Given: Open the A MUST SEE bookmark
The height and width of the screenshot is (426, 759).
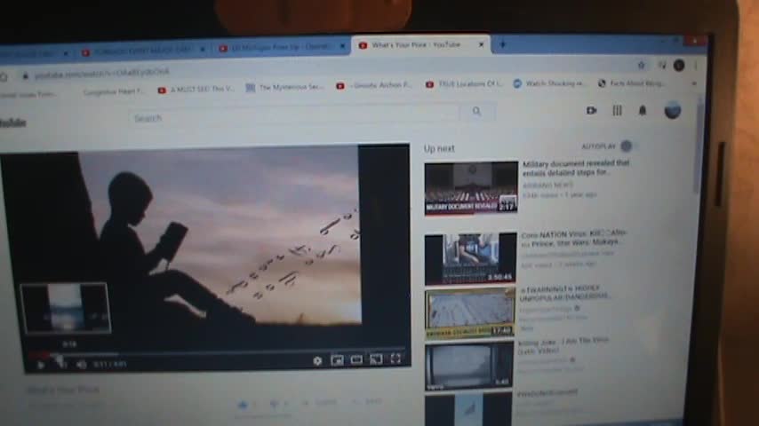Looking at the screenshot, I should [x=196, y=90].
